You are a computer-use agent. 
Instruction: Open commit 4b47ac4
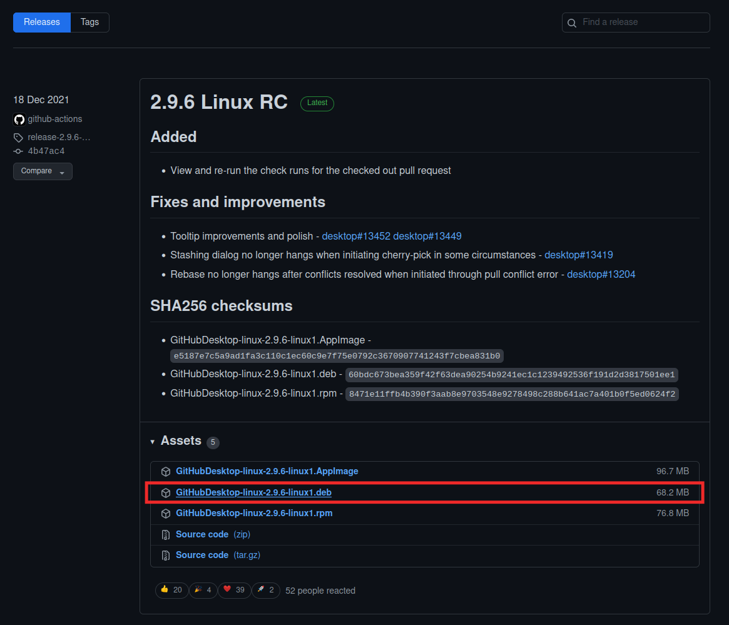46,151
